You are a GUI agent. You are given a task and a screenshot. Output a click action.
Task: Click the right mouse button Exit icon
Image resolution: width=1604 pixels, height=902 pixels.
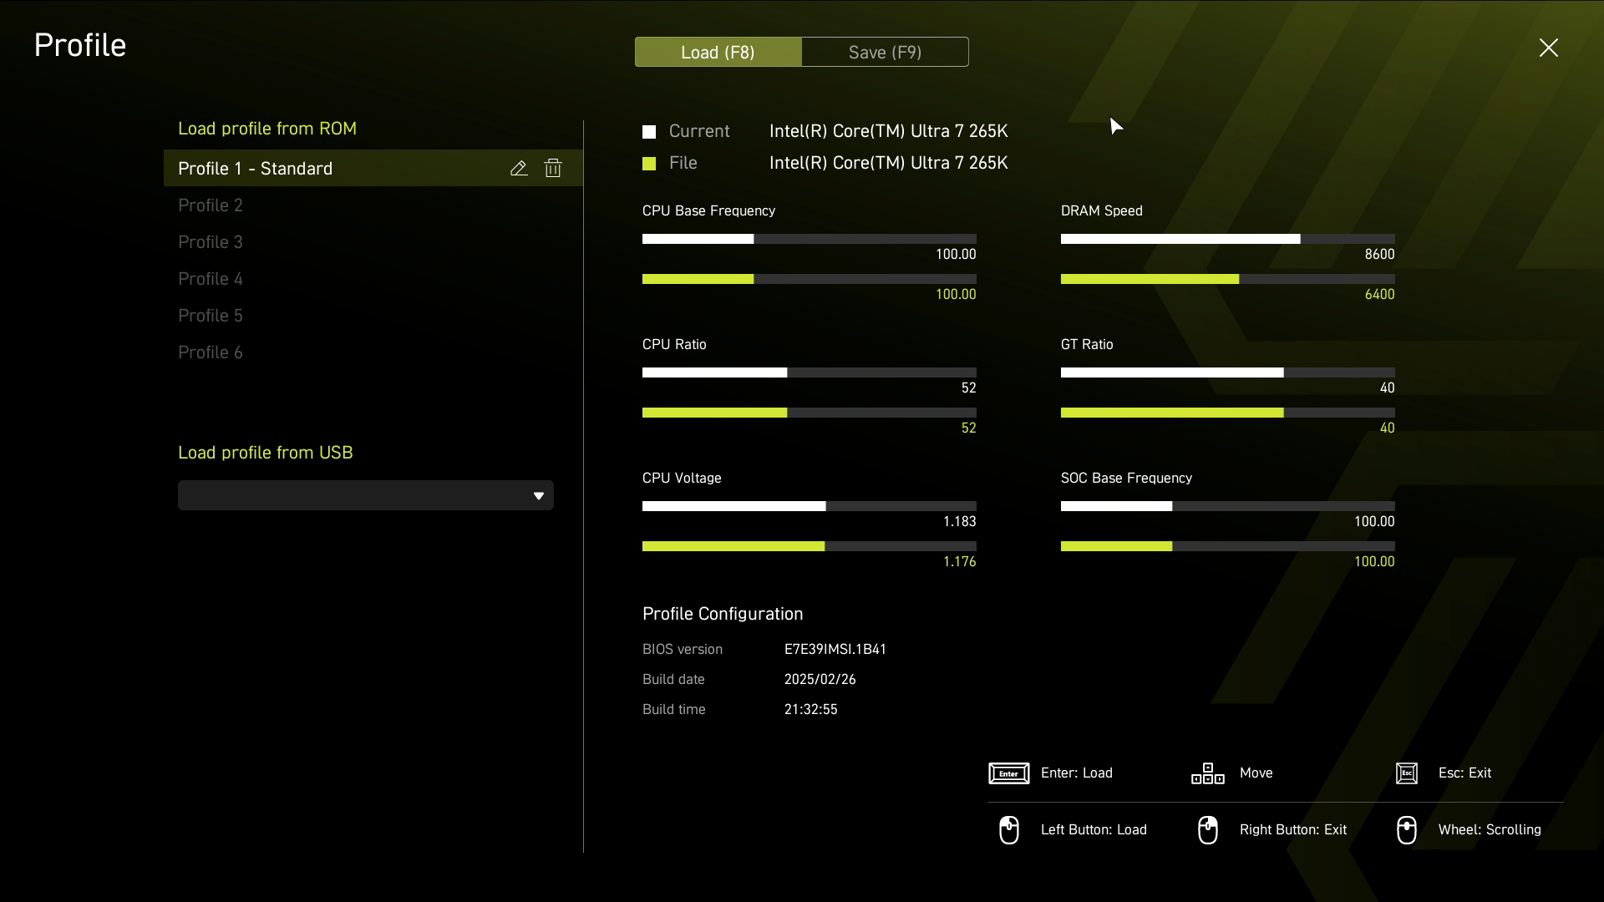[1207, 830]
